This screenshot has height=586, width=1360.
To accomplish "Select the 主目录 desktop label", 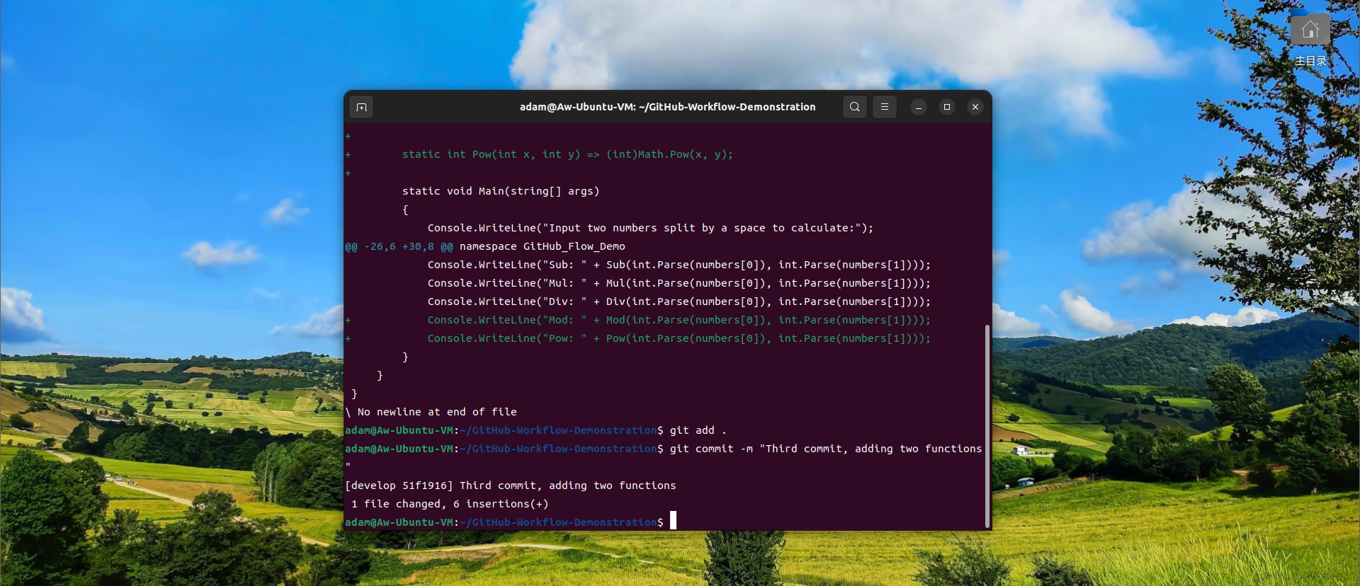I will [x=1310, y=61].
